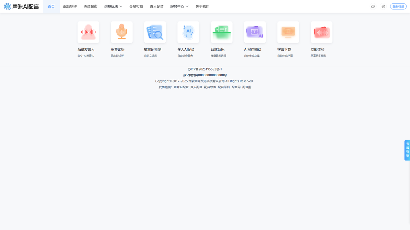410x230 pixels.
Task: Open the 海量发言人 voice waveform icon
Action: (x=88, y=32)
